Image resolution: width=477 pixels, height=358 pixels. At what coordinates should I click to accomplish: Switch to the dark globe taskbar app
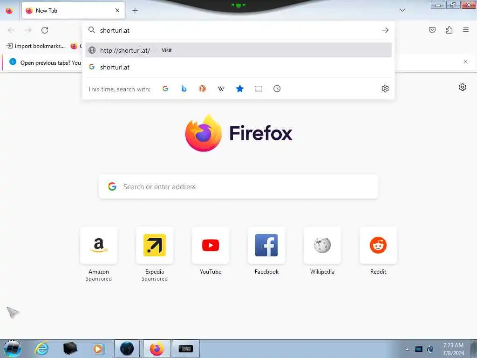coord(127,349)
